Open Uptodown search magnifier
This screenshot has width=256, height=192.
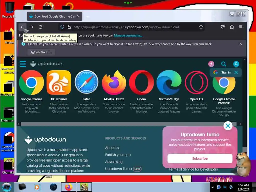224,64
